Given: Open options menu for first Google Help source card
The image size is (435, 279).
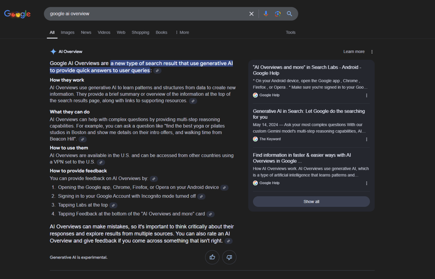Looking at the screenshot, I should (366, 96).
